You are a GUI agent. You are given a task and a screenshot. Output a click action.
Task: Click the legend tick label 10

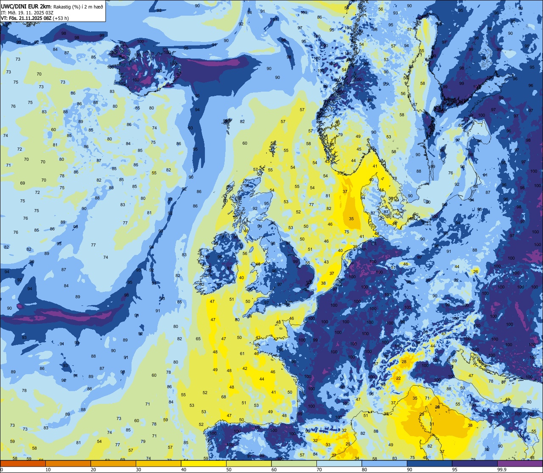tap(48, 470)
